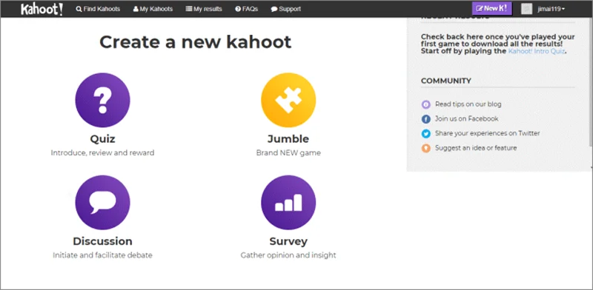Open Read tips on our blog link
The image size is (593, 290).
[468, 104]
